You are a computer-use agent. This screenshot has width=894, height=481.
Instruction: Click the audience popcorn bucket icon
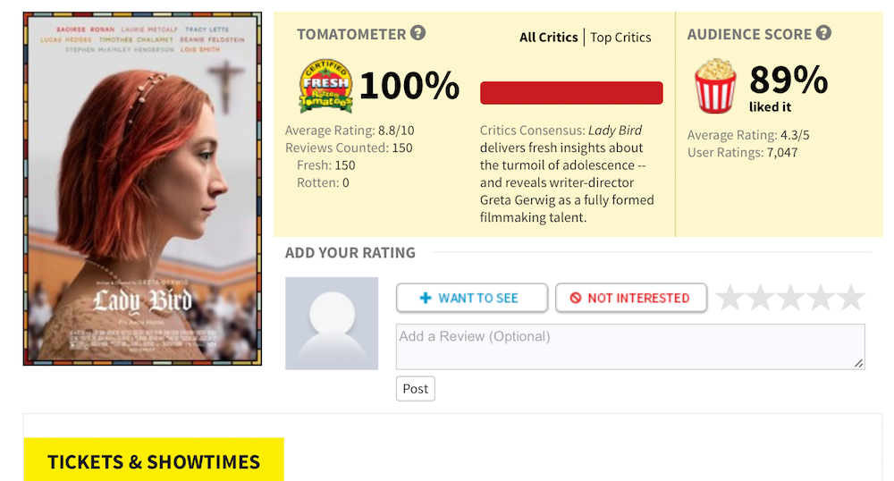click(x=715, y=86)
